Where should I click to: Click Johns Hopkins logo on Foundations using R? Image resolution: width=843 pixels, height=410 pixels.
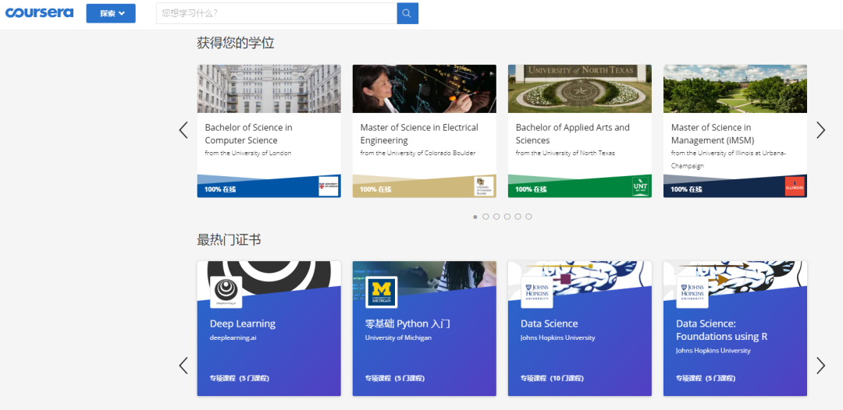coord(692,292)
